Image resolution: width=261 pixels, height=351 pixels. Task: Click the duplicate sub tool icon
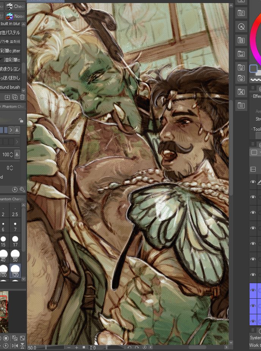15,97
